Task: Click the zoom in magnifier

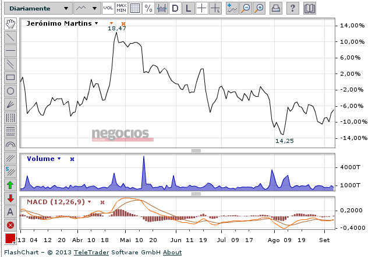Action: point(259,8)
